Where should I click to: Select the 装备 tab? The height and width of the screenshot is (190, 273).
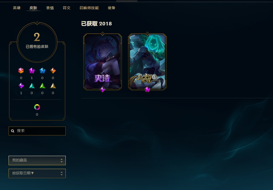point(111,8)
